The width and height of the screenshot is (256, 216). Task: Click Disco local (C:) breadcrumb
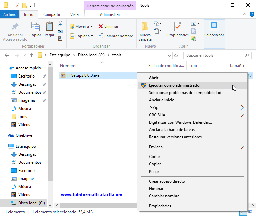coord(91,55)
